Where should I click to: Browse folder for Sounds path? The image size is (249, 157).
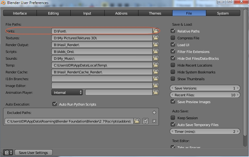155,58
